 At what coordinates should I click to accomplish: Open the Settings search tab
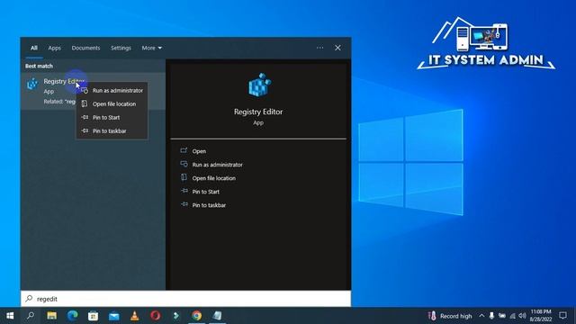pyautogui.click(x=121, y=48)
